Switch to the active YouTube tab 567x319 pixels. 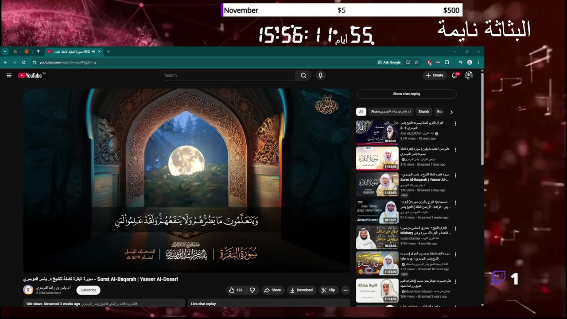coord(74,51)
